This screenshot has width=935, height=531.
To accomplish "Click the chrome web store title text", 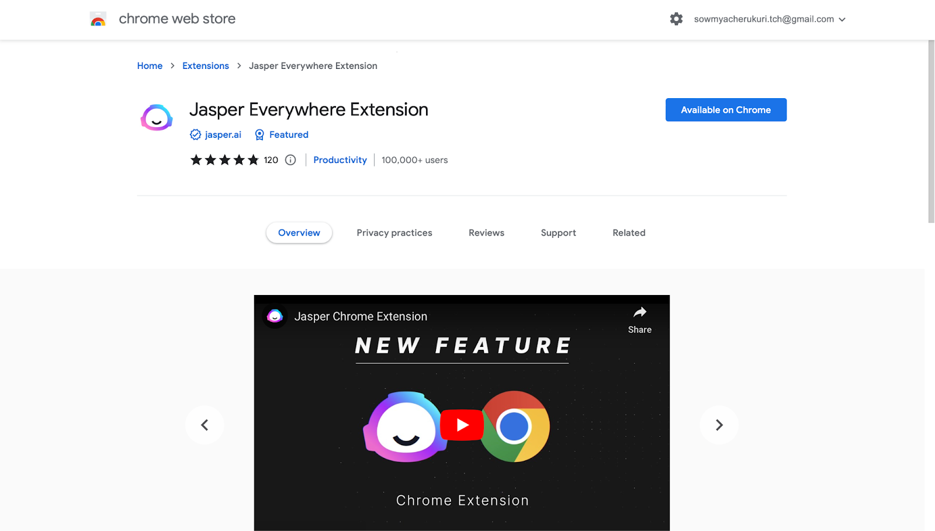I will click(x=177, y=19).
